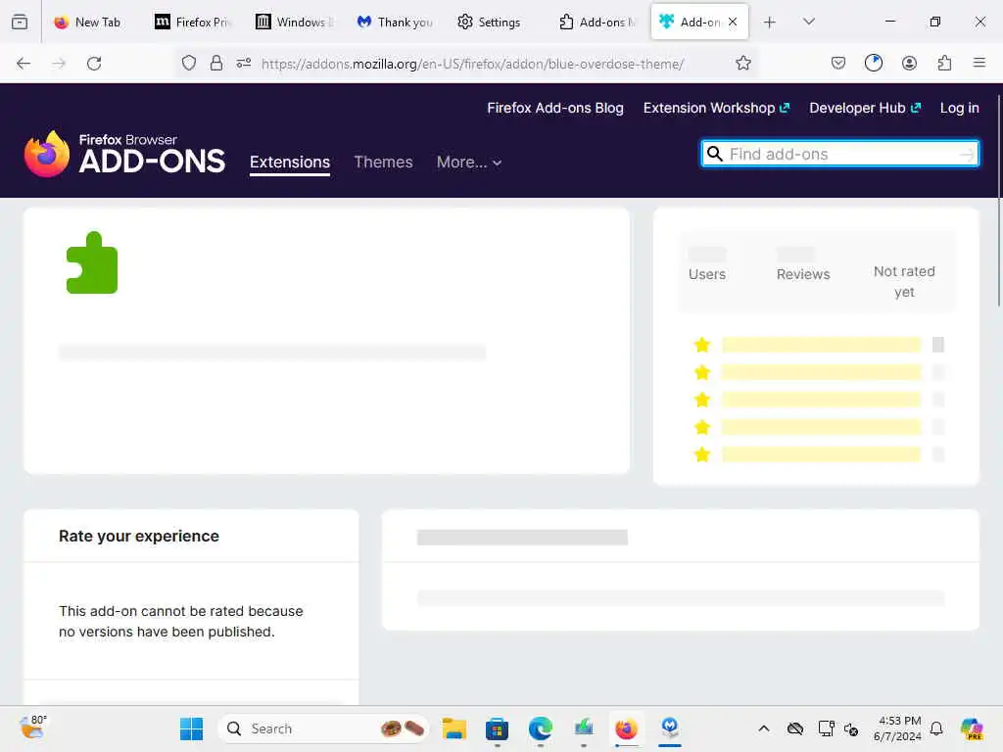Close the active Add-ons tab
The height and width of the screenshot is (752, 1003).
[x=733, y=22]
